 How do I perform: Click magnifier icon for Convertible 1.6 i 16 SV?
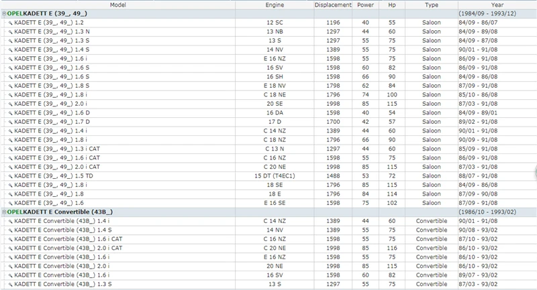point(11,275)
